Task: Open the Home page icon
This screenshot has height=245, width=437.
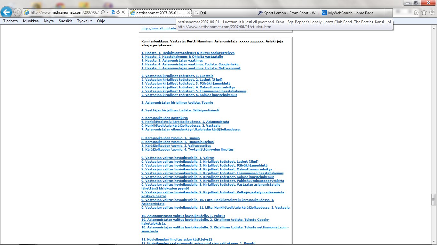Action: pos(416,12)
